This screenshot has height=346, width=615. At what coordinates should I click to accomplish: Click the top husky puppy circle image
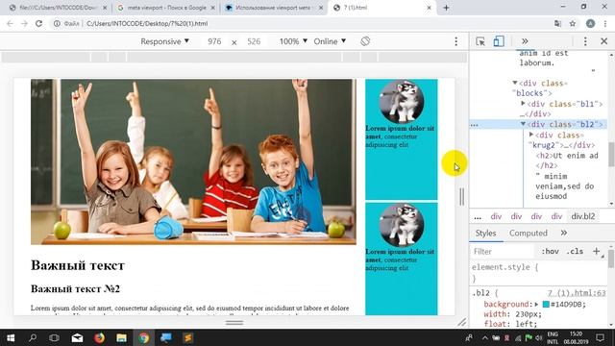point(402,102)
